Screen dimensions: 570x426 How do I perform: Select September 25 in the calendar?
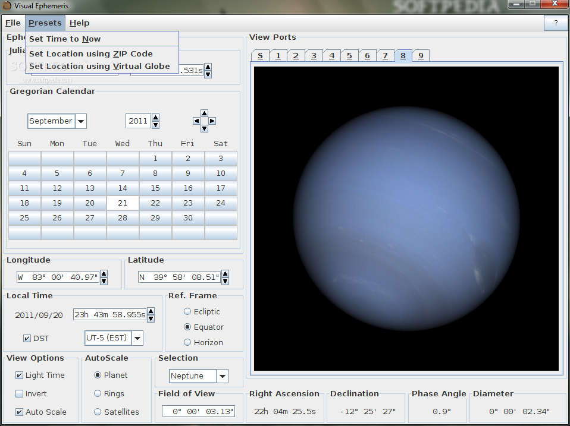(24, 217)
